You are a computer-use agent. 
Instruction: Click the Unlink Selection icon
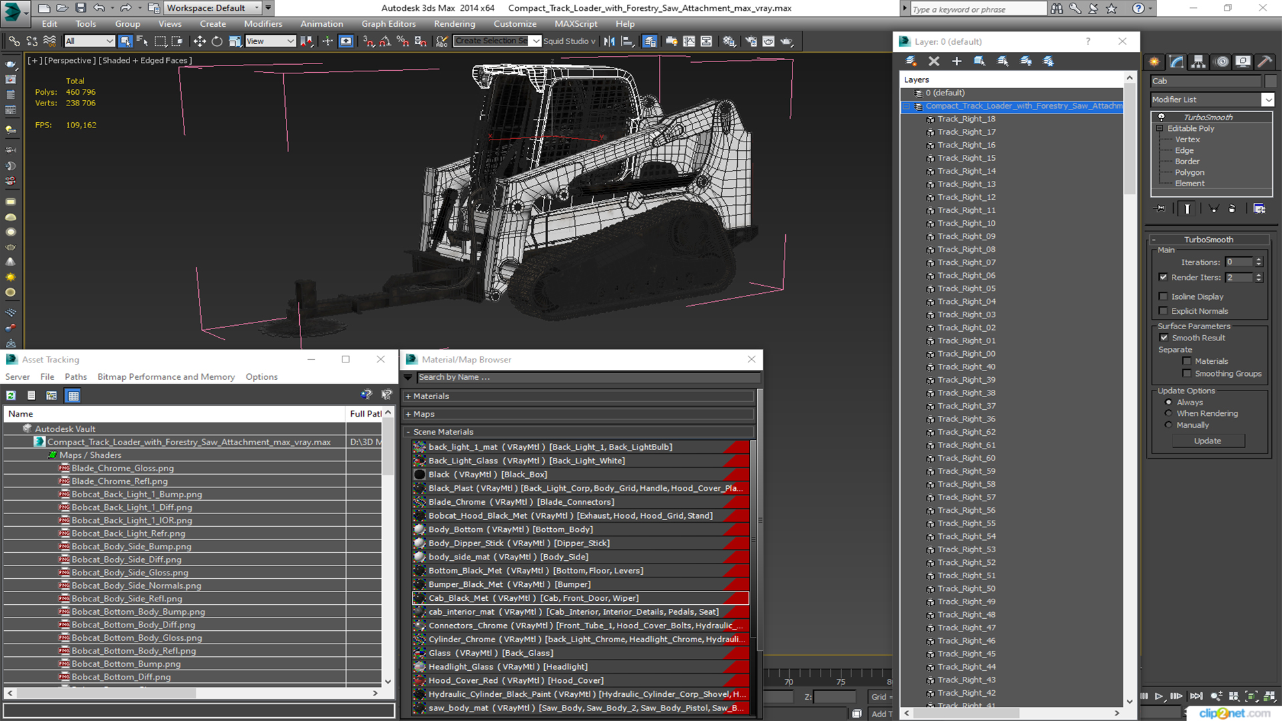[31, 41]
